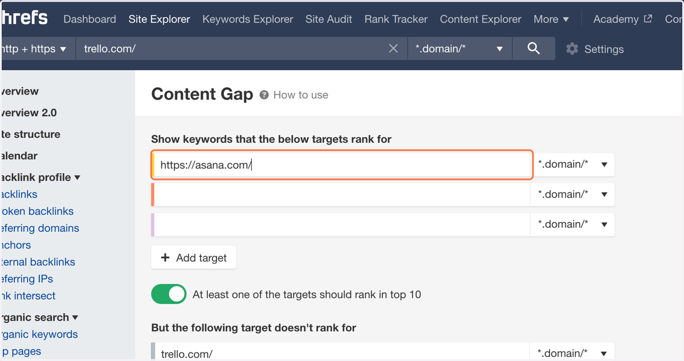Screen dimensions: 684x361
Task: Open Backlinks report in sidebar
Action: 19,195
